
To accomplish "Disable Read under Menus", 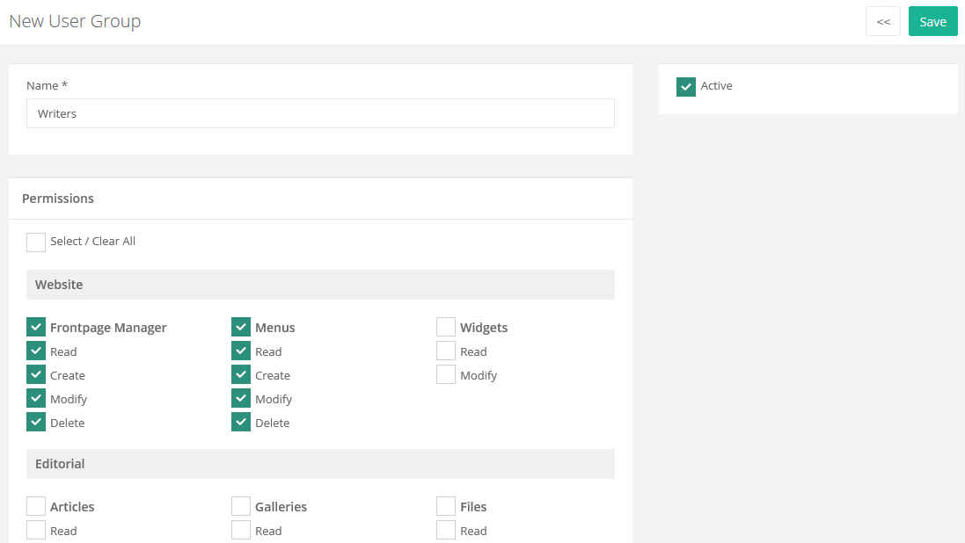I will (x=240, y=351).
